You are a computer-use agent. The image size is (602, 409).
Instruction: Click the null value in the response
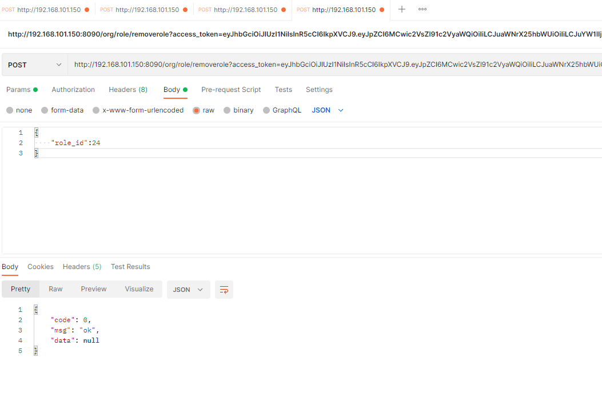click(91, 341)
